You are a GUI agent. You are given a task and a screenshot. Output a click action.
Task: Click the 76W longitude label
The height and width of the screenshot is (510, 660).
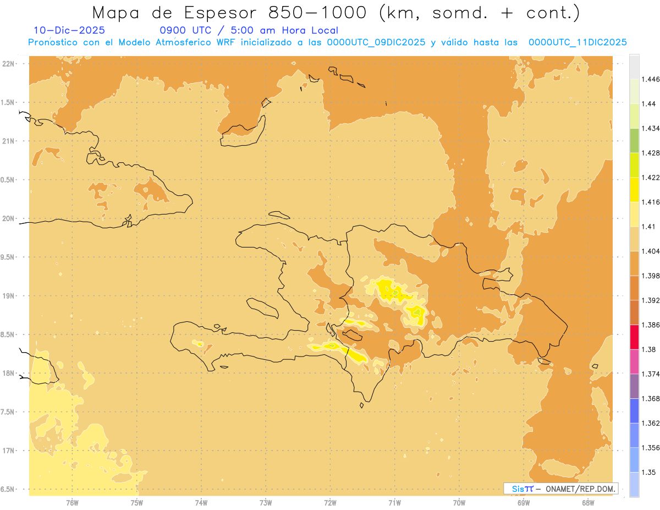click(72, 502)
